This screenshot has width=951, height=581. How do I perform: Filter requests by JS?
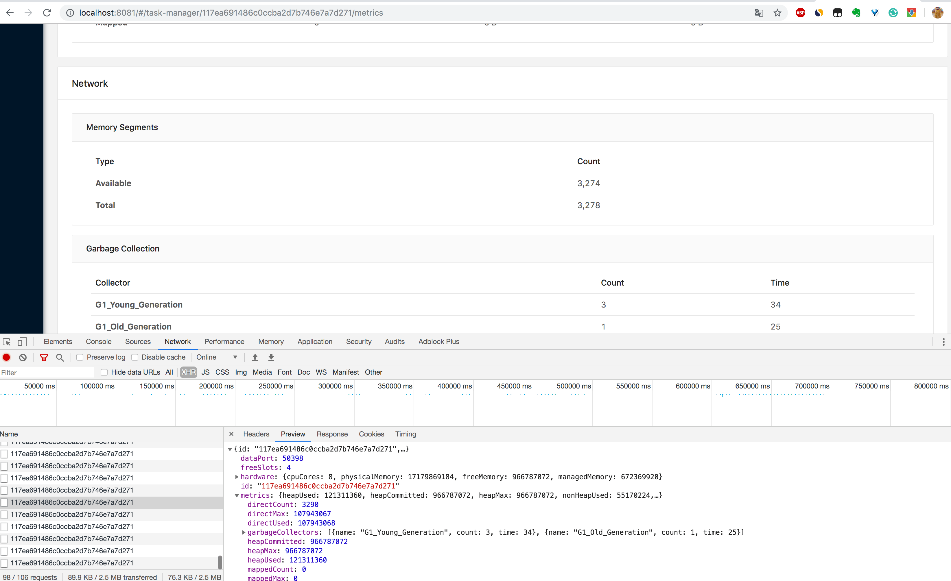205,372
